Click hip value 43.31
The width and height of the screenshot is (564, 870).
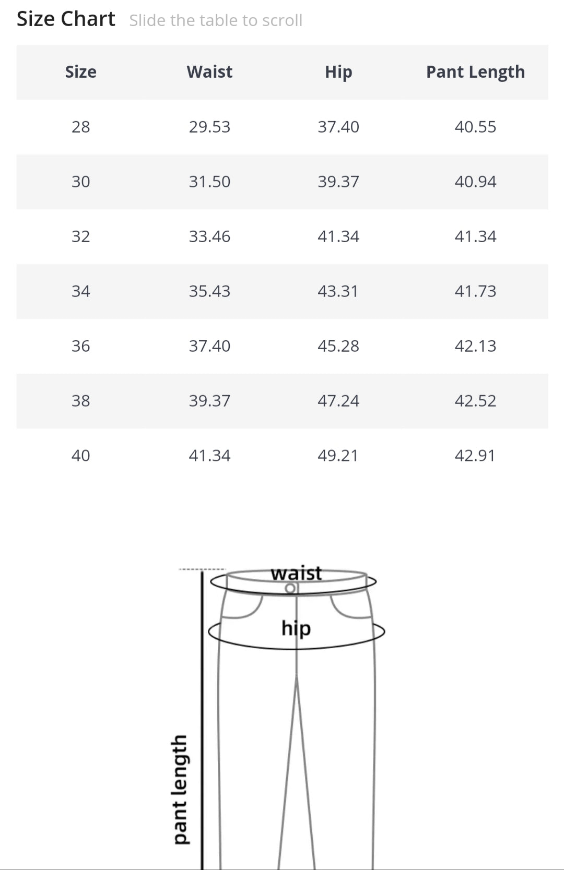click(338, 291)
